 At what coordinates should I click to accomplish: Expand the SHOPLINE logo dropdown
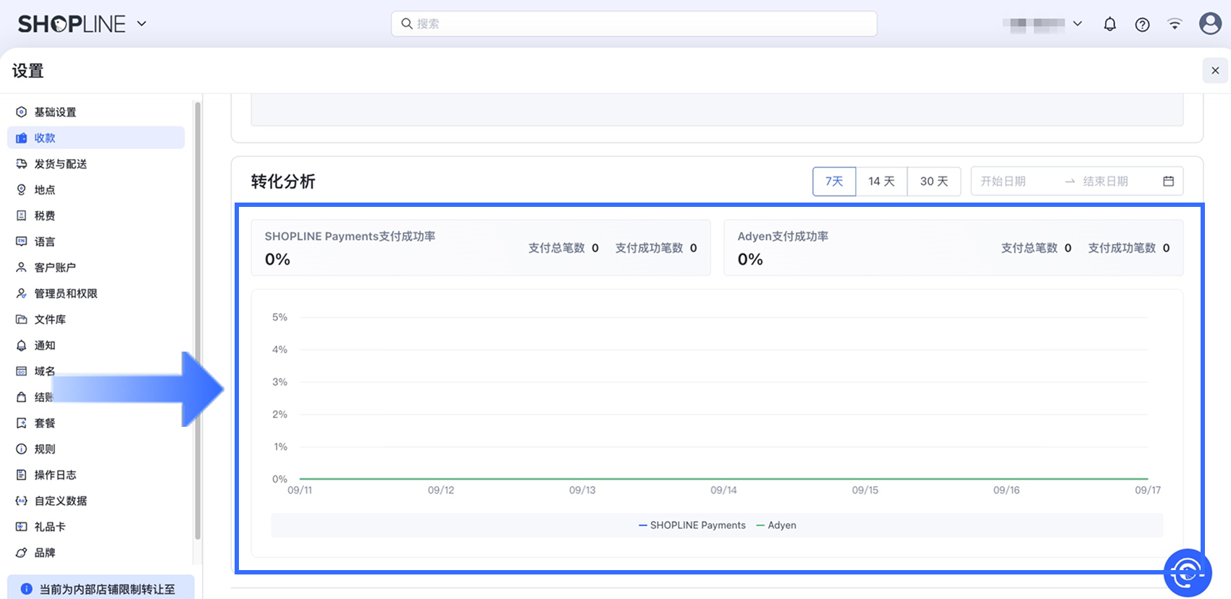(x=142, y=24)
